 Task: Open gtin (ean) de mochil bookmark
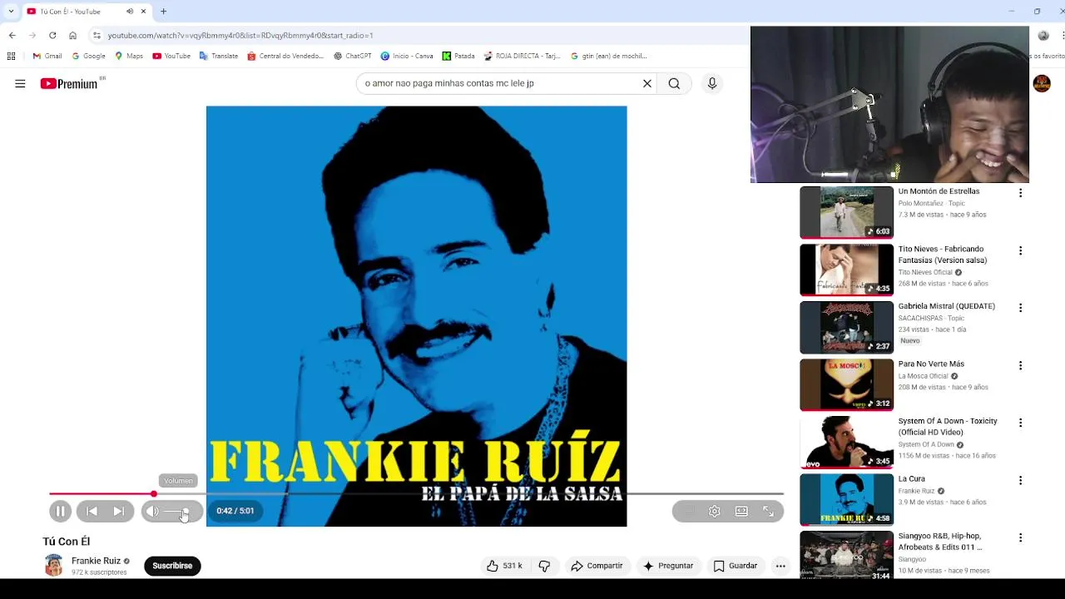pyautogui.click(x=608, y=56)
